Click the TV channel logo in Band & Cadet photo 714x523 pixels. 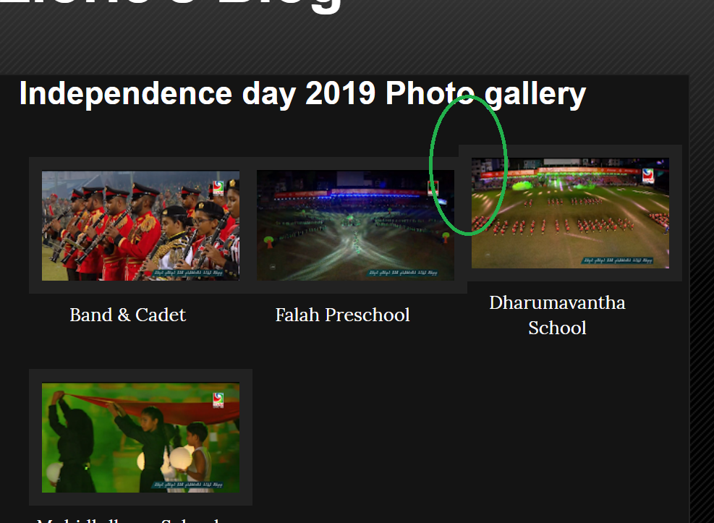coord(218,187)
